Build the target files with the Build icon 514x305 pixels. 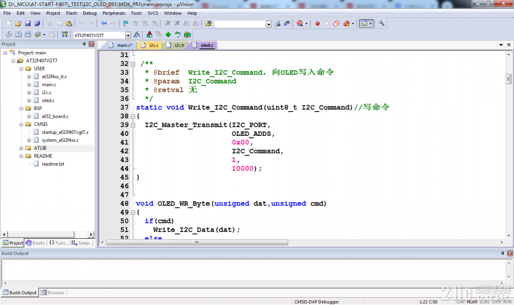point(19,34)
